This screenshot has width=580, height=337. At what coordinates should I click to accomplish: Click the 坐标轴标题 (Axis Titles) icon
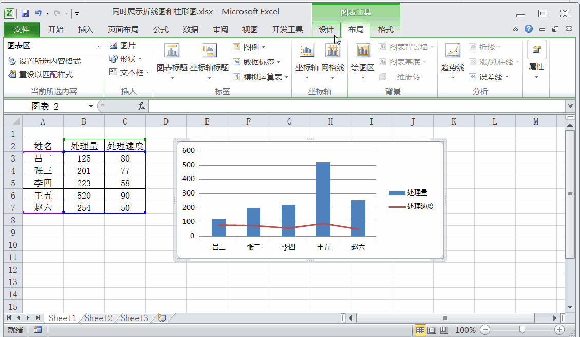[x=209, y=50]
